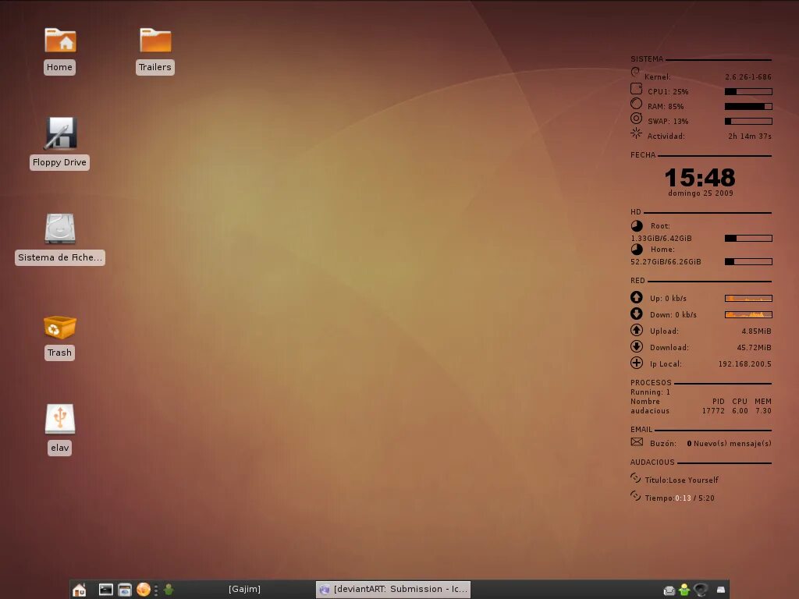This screenshot has height=599, width=799.
Task: Click the rightmost white tray icon
Action: pyautogui.click(x=721, y=590)
